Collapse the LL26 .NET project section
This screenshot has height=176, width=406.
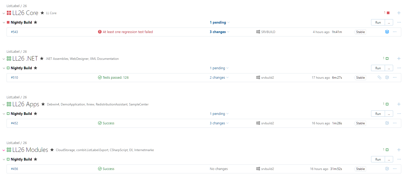pos(4,59)
